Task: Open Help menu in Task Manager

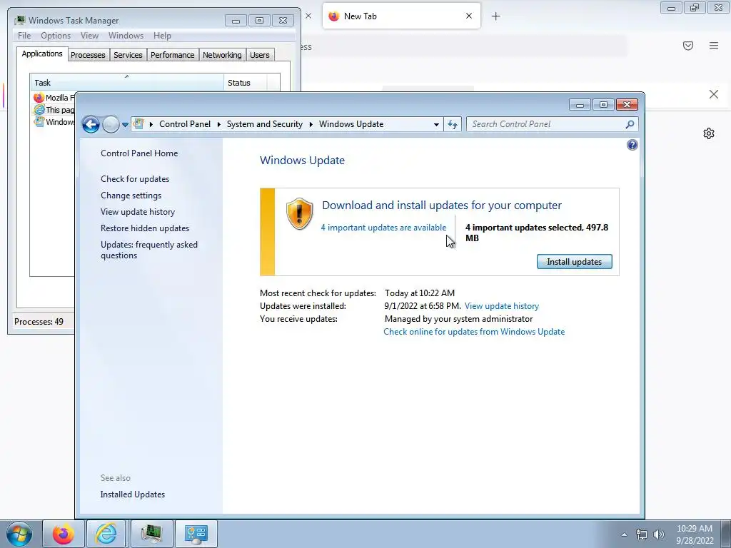Action: coord(162,36)
